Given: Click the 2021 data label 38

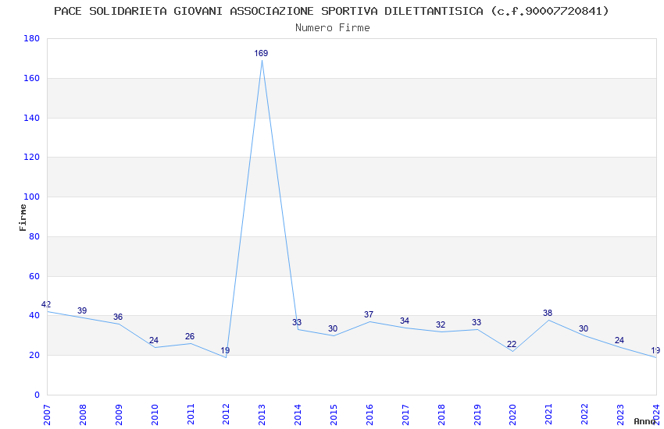Looking at the screenshot, I should tap(548, 314).
